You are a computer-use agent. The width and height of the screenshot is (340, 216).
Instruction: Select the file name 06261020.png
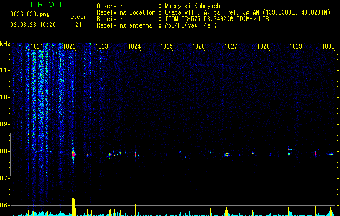[x=30, y=14]
